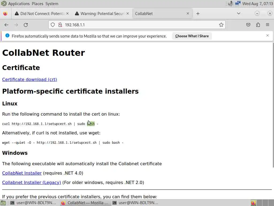Click Choose What I Share button
Image resolution: width=274 pixels, height=206 pixels.
point(192,36)
